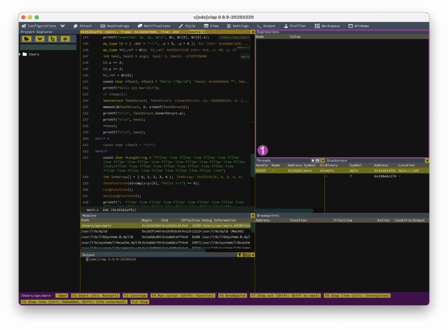Open the Source view dropdown
Image resolution: width=448 pixels, height=330 pixels.
[197, 32]
